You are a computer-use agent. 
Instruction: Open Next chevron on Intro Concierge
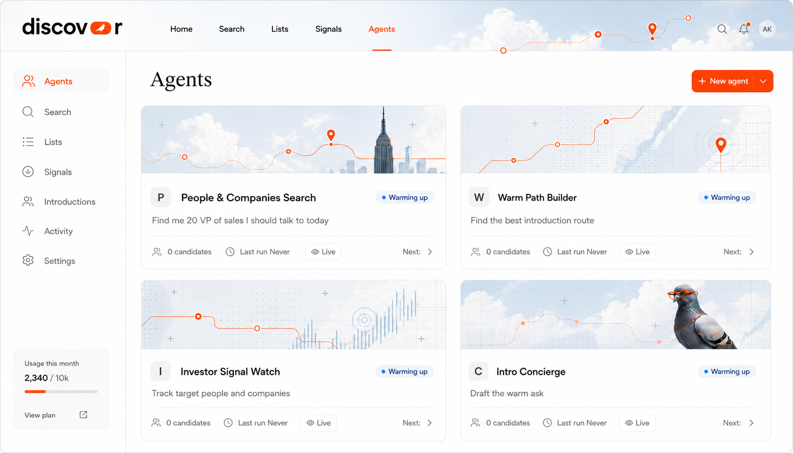click(x=751, y=423)
